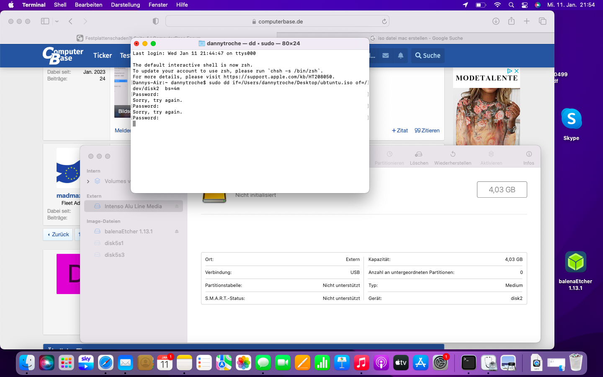Open the Calendar app in the Dock

(165, 363)
